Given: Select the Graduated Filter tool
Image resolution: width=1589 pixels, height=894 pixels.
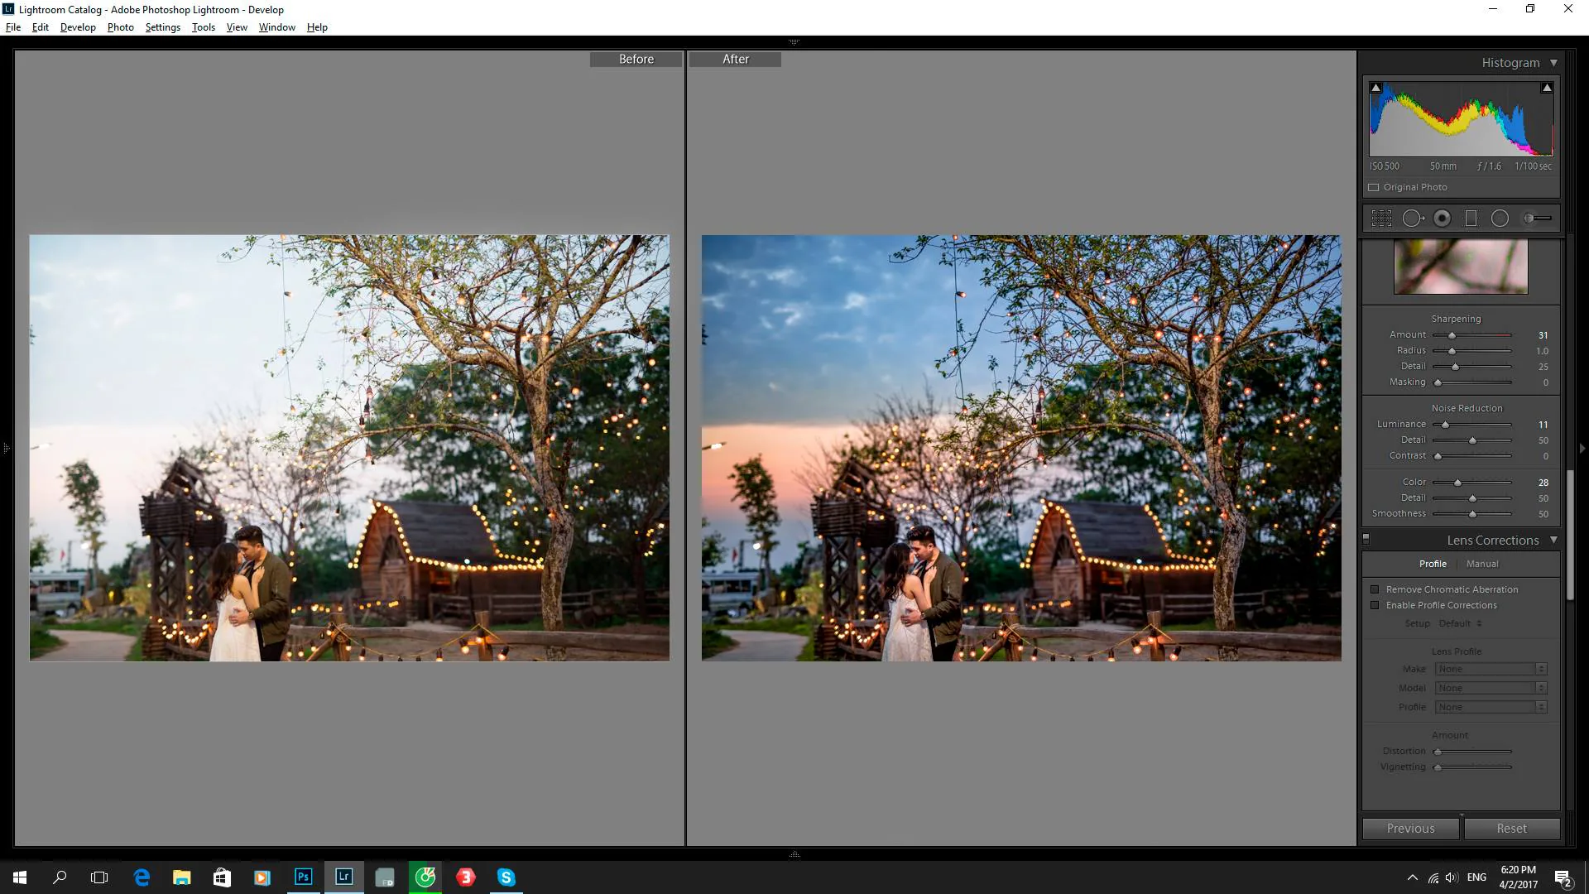Looking at the screenshot, I should coord(1471,219).
